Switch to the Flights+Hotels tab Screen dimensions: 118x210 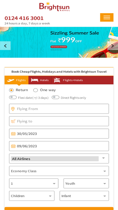[68, 80]
